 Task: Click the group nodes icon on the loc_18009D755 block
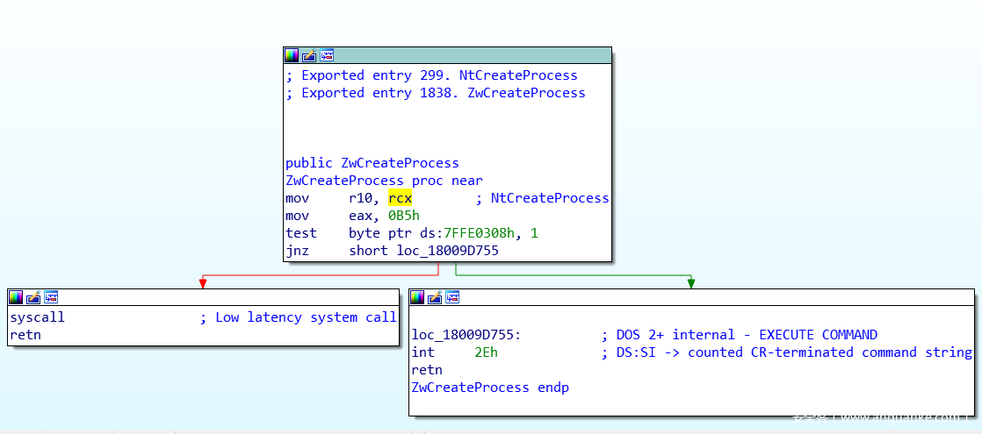452,297
